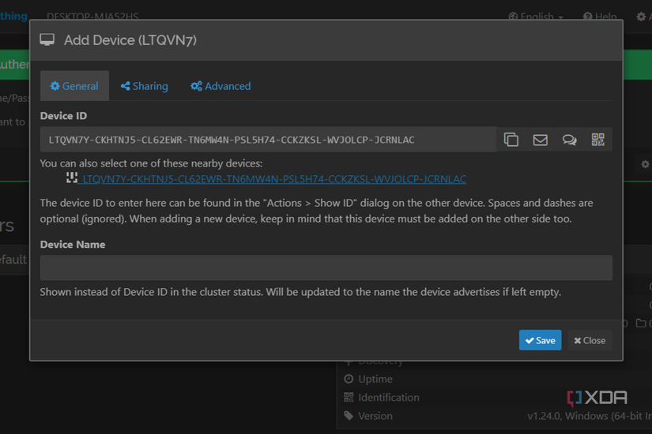
Task: Close the Add Device dialog
Action: 590,340
